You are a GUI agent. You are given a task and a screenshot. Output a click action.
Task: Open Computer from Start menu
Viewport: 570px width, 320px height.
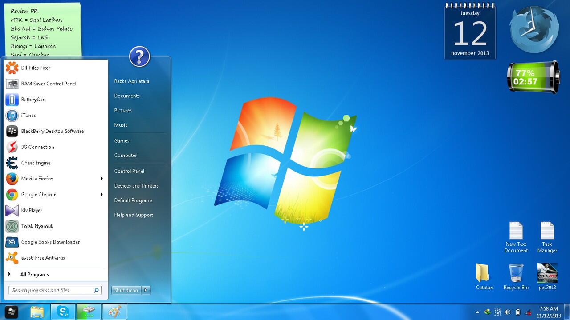(x=126, y=156)
